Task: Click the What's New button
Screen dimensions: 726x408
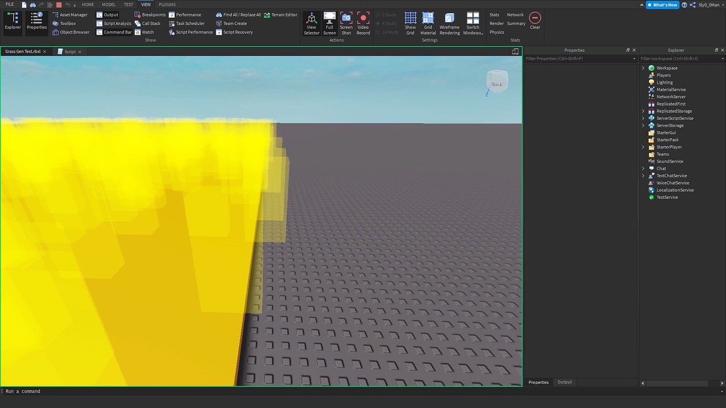Action: pyautogui.click(x=662, y=5)
